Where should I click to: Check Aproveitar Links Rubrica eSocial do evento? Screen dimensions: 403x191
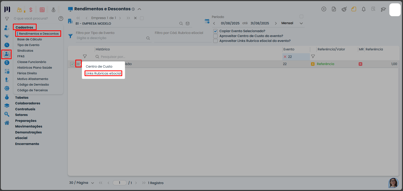216,41
